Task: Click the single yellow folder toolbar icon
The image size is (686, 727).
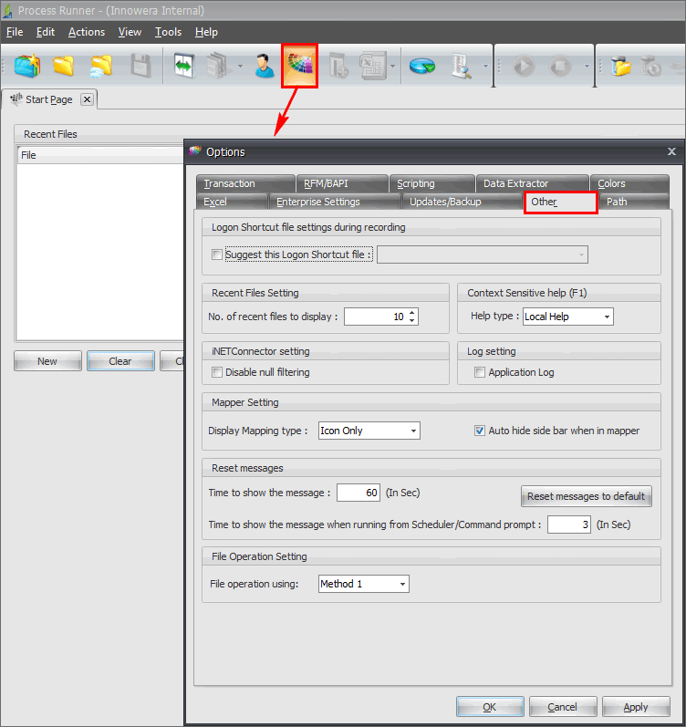Action: tap(63, 66)
